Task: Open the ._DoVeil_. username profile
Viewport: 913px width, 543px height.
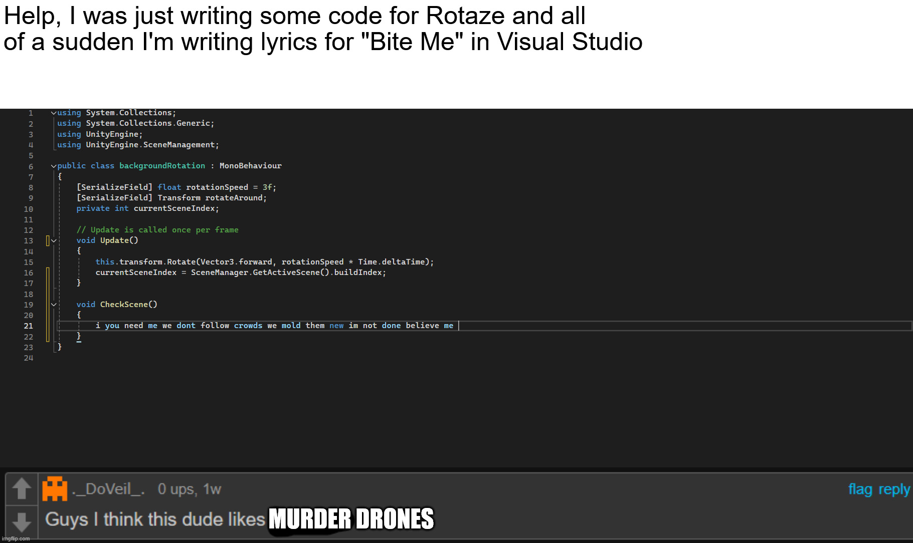Action: tap(108, 489)
